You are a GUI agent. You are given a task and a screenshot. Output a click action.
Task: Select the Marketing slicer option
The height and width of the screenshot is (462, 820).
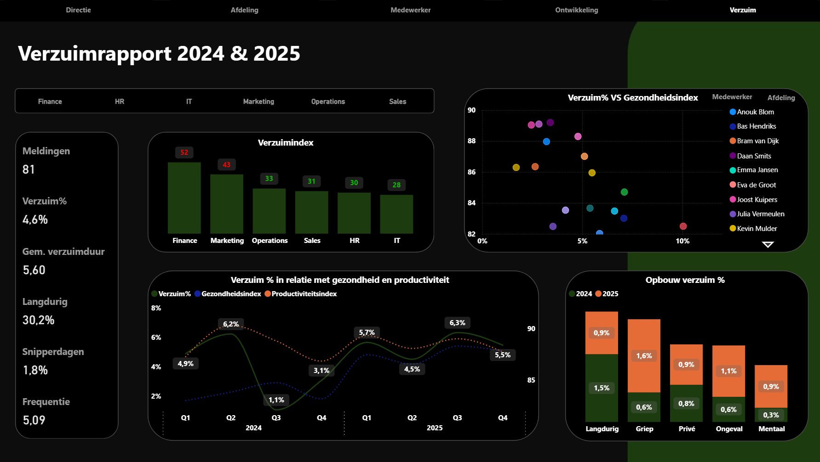258,101
